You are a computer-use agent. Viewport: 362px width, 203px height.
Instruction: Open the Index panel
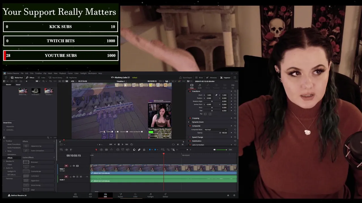42,78
